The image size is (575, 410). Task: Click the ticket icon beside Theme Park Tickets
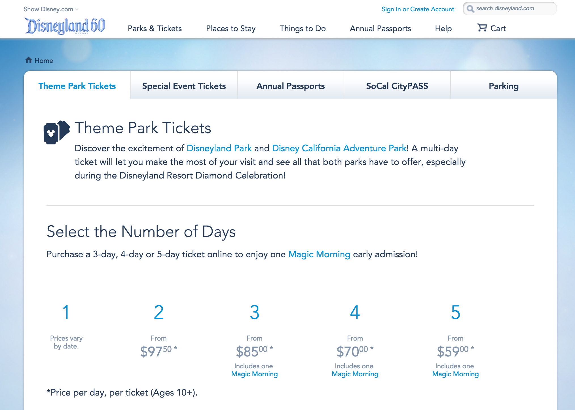pos(56,132)
